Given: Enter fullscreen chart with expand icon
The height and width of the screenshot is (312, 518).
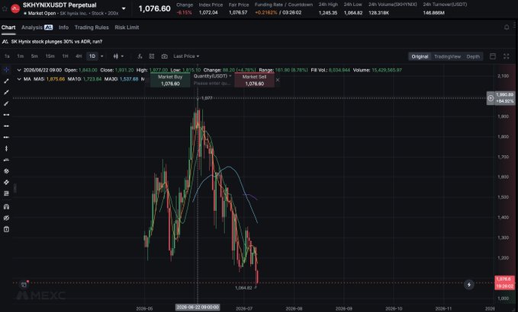Looking at the screenshot, I should (506, 56).
